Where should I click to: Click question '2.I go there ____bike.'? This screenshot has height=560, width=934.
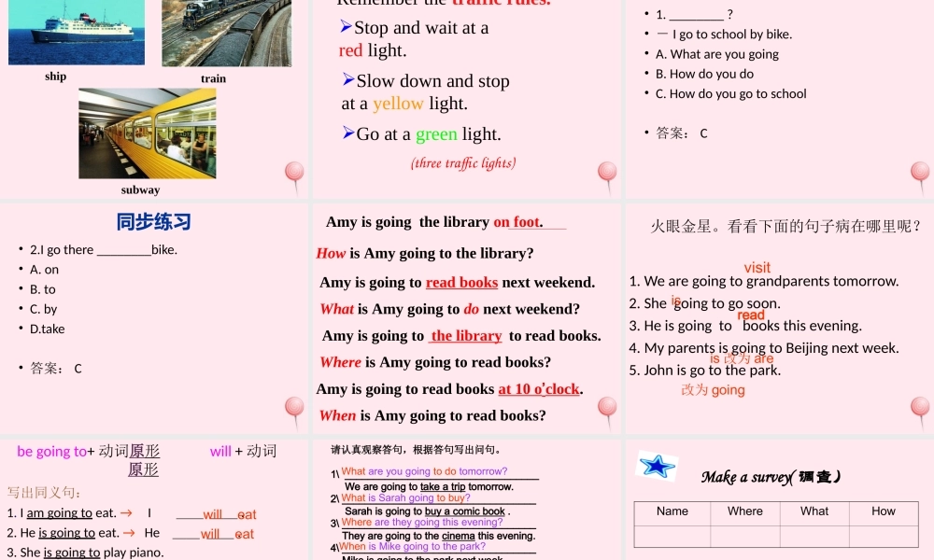pos(104,250)
